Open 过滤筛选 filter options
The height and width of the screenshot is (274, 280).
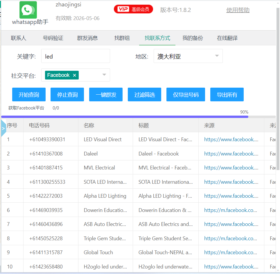pyautogui.click(x=144, y=95)
